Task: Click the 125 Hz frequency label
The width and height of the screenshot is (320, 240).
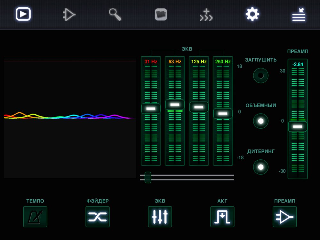Action: (x=199, y=62)
